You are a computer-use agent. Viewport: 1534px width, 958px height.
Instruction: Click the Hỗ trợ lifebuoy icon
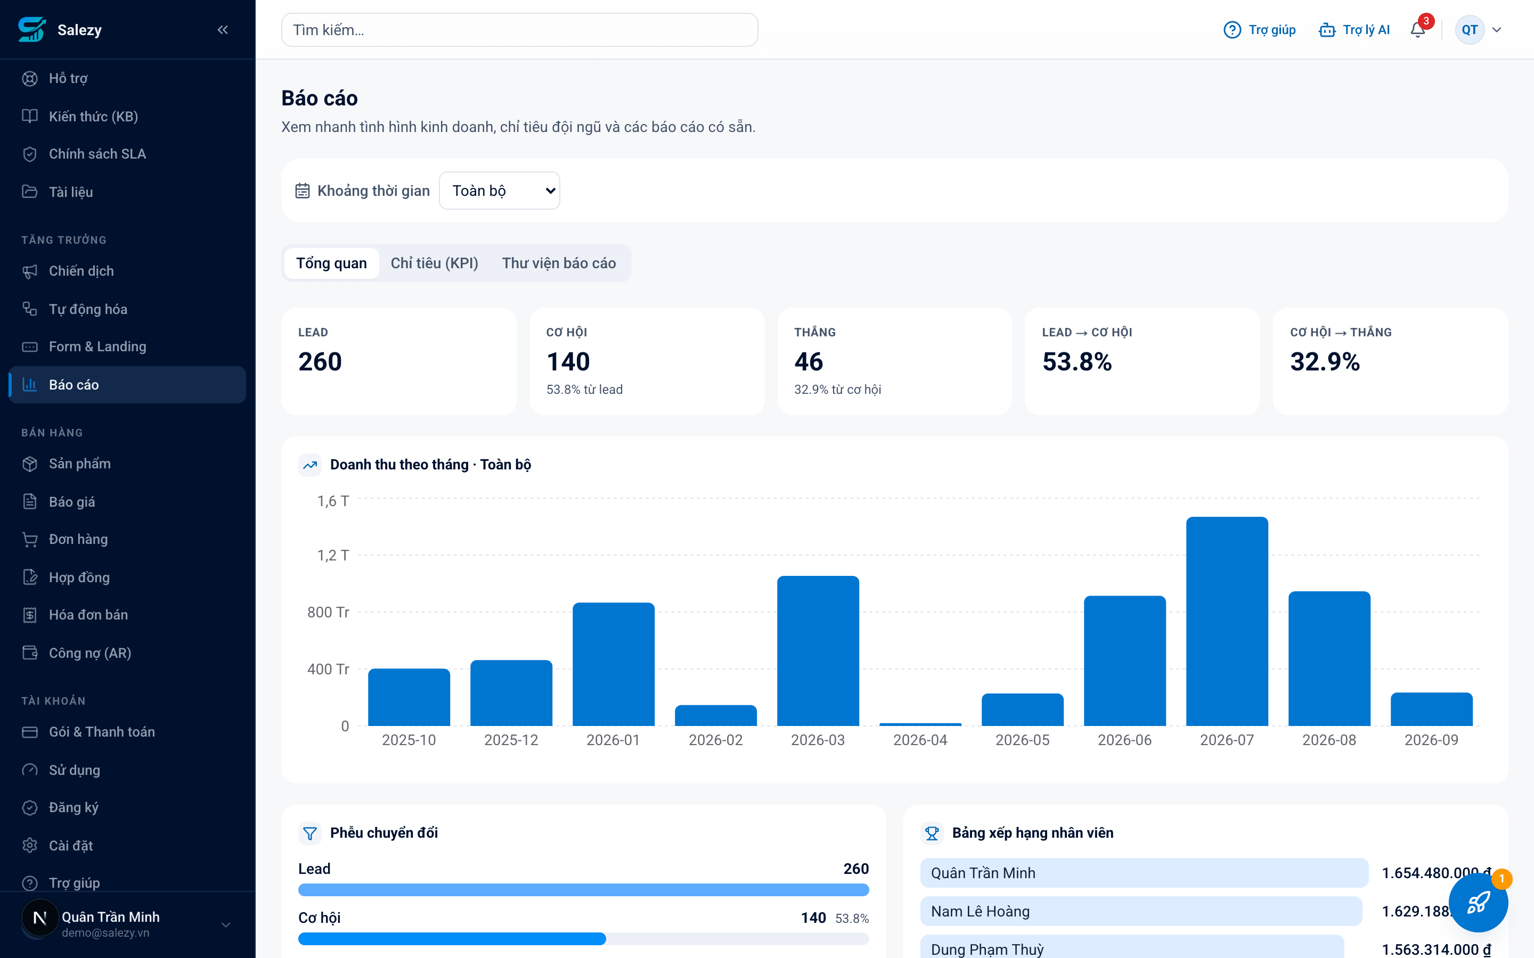(30, 79)
